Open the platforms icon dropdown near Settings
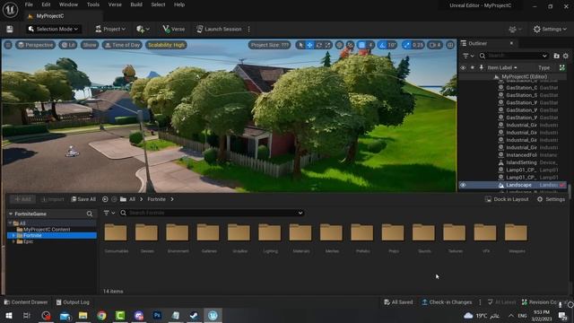The height and width of the screenshot is (323, 574). tap(515, 29)
